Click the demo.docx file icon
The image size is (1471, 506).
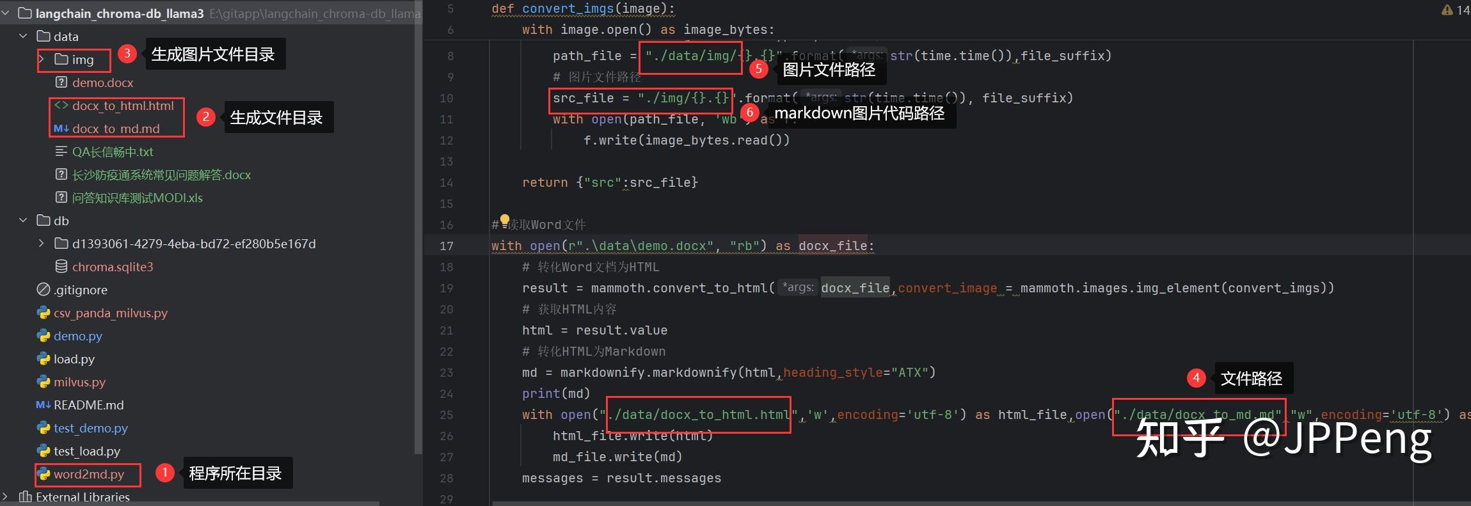[61, 82]
